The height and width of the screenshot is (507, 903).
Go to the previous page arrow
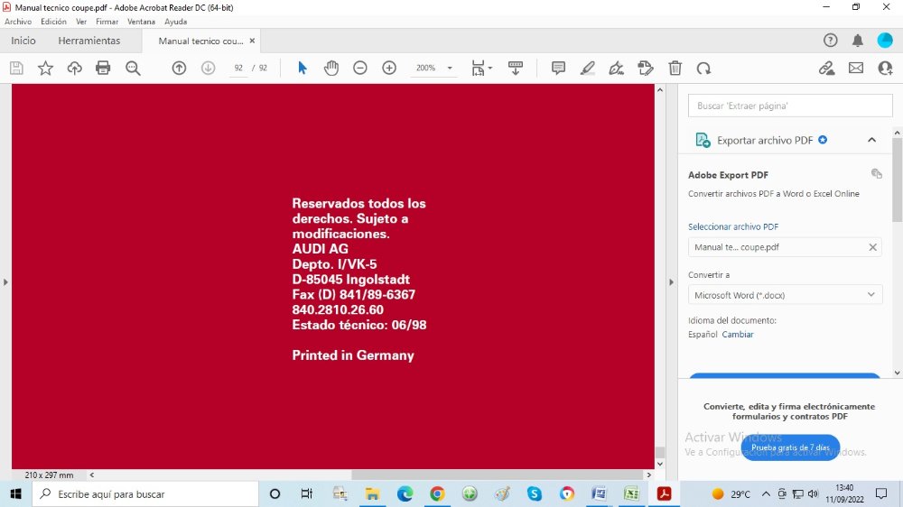tap(179, 68)
